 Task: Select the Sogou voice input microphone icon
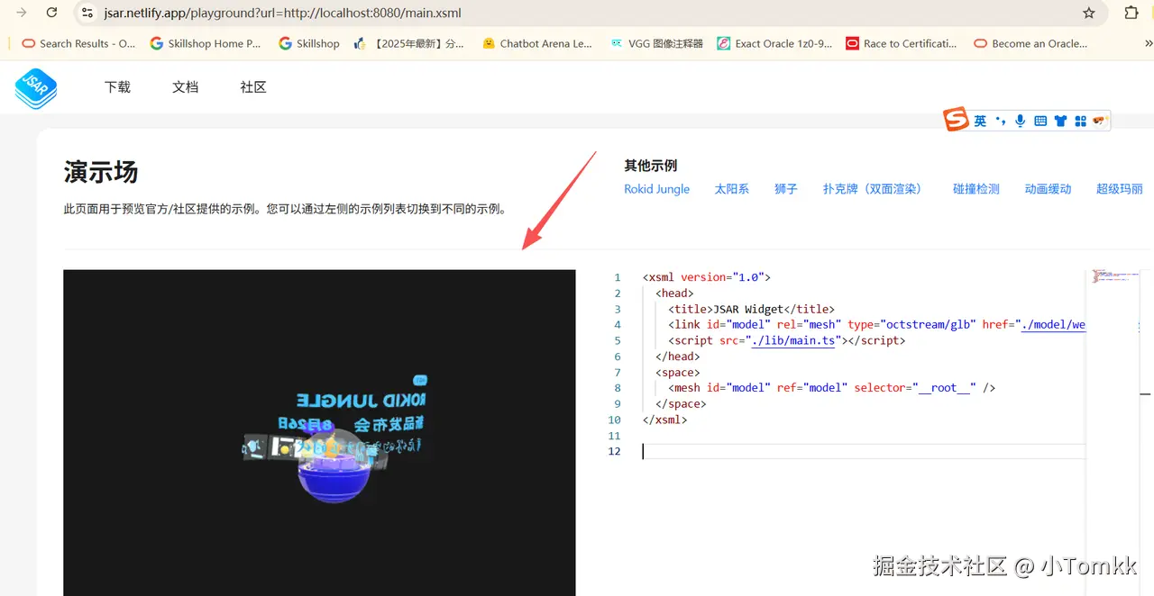[1020, 120]
